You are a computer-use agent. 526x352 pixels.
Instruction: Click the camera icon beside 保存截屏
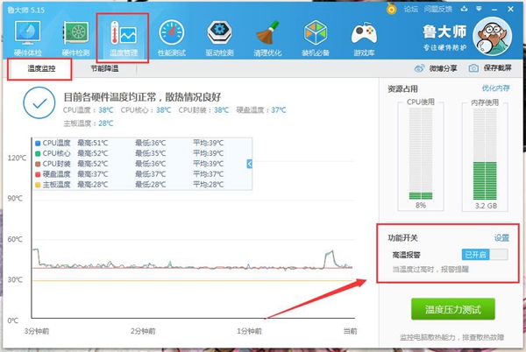pyautogui.click(x=473, y=68)
